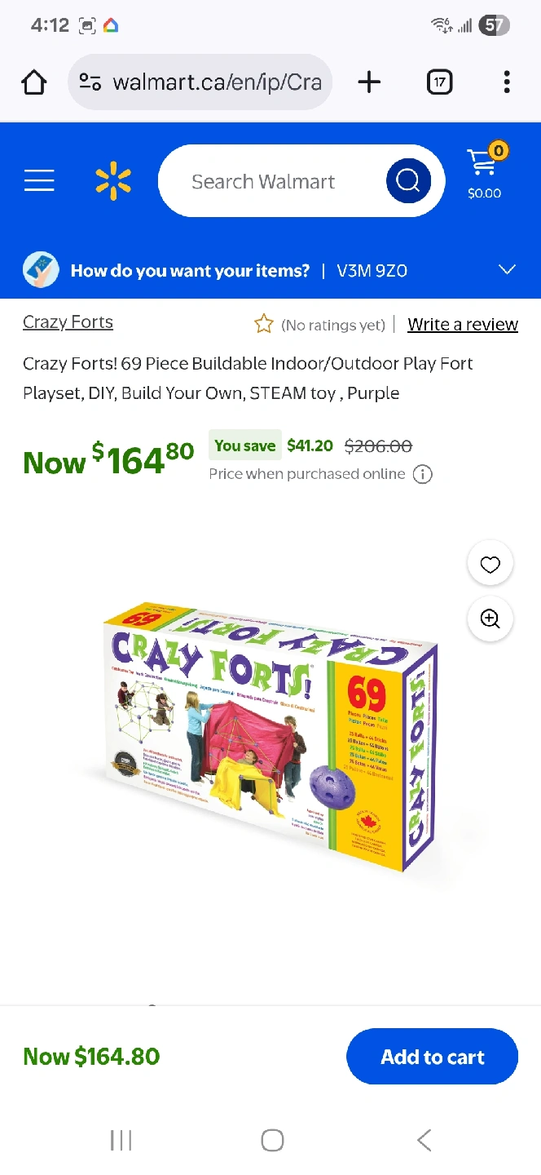The height and width of the screenshot is (1175, 541).
Task: Click the Write a review link
Action: [463, 325]
